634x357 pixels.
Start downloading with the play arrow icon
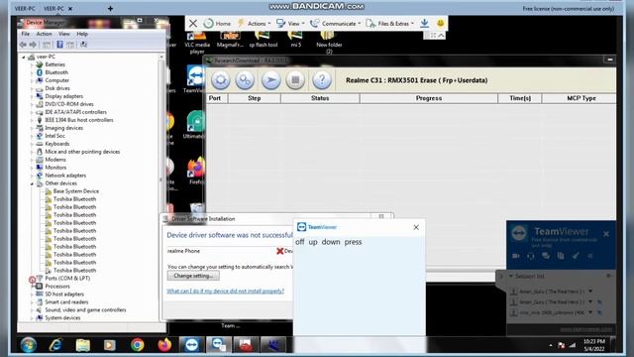[270, 80]
